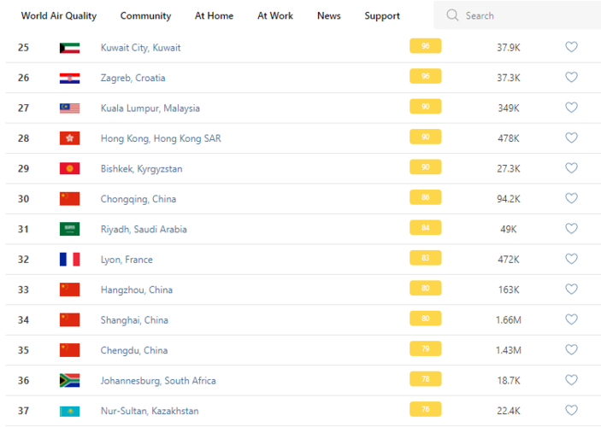Screen dimensions: 601x427
Task: Go to the News section
Action: click(328, 16)
